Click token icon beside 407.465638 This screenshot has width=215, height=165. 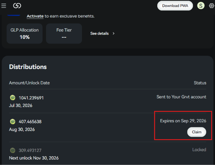tap(12, 122)
